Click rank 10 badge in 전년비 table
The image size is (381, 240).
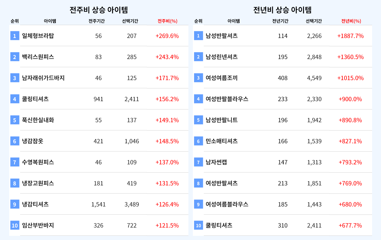click(198, 225)
